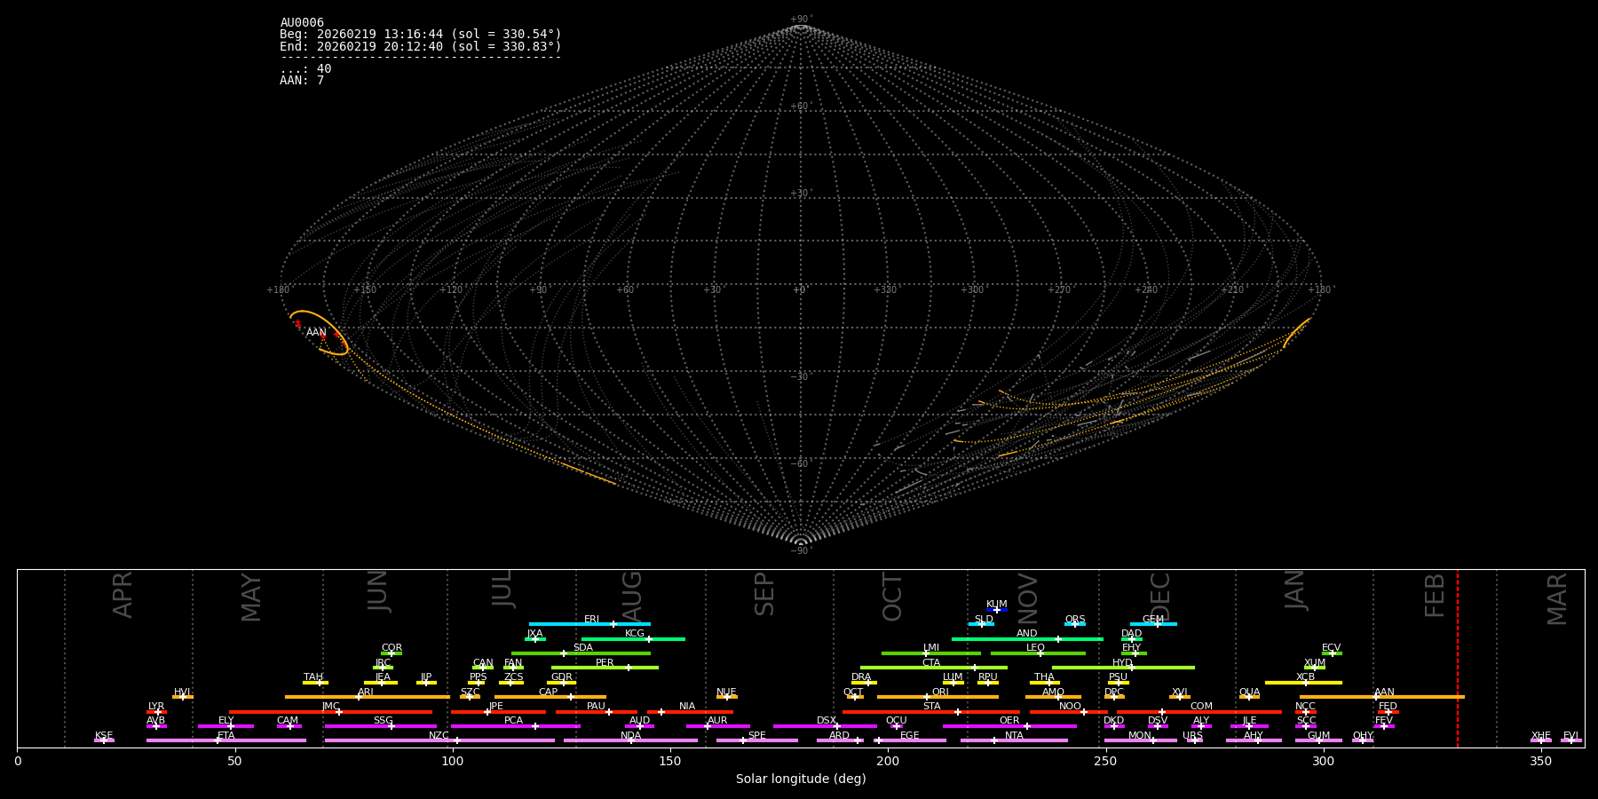Select the KUM shower label
This screenshot has height=799, width=1598.
pos(997,605)
